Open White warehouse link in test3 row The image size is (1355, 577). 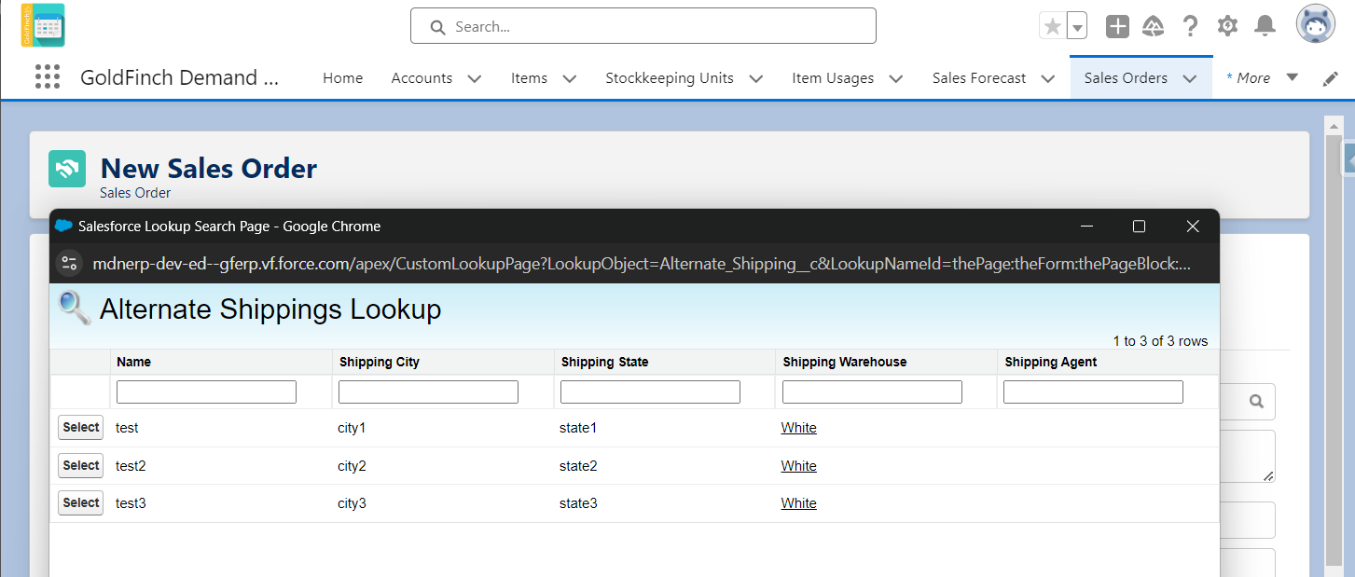point(798,503)
